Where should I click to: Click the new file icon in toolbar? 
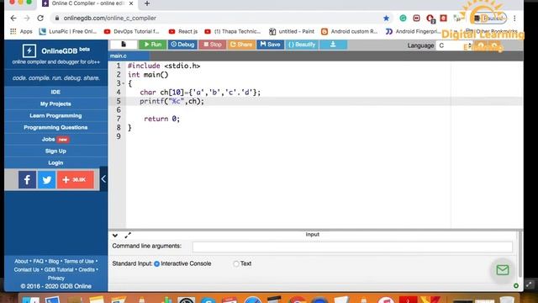(124, 45)
